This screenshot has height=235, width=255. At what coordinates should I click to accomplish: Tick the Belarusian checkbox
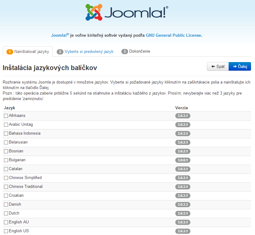(x=6, y=142)
